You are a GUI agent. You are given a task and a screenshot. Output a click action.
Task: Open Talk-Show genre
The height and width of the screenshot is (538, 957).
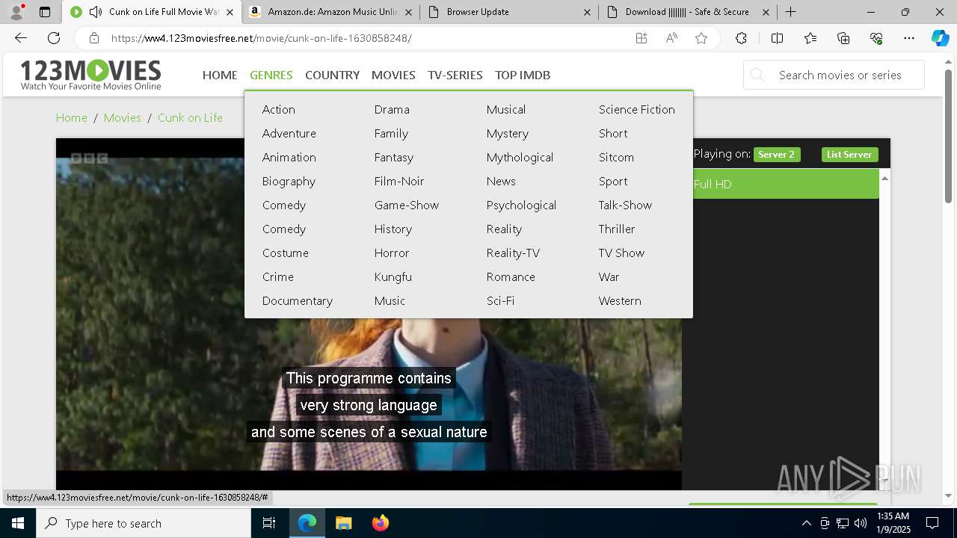tap(625, 205)
